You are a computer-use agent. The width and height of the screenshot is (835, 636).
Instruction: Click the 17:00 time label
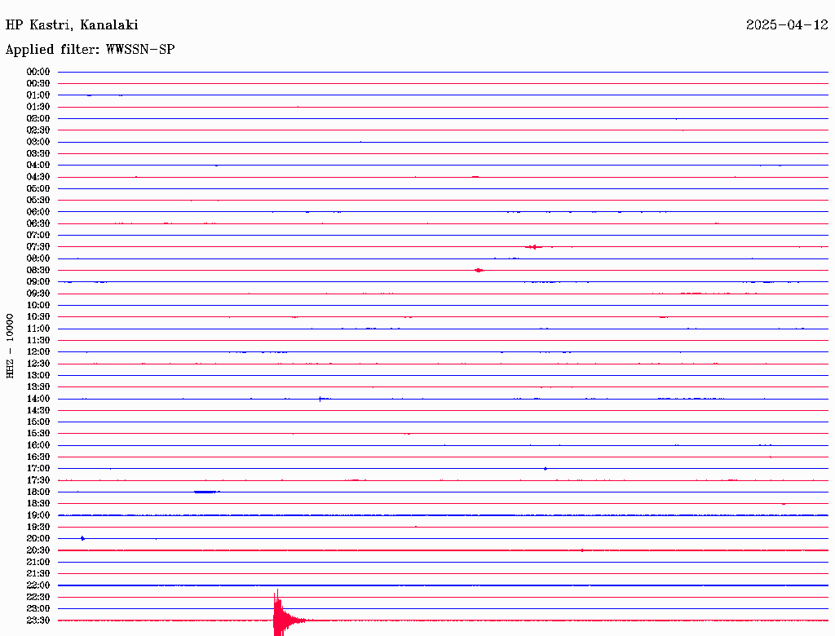[x=38, y=469]
